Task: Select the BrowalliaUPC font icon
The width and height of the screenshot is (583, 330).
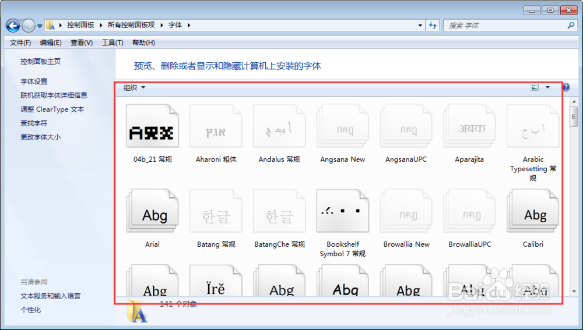Action: (x=469, y=211)
